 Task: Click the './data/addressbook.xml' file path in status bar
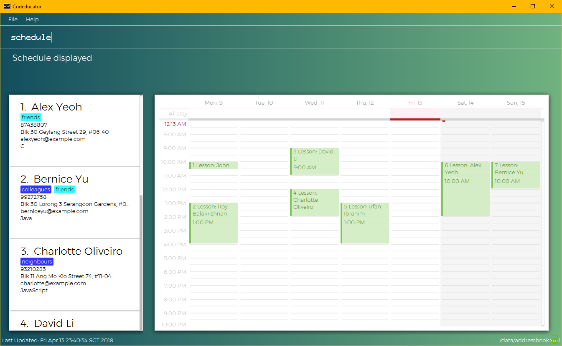pyautogui.click(x=529, y=341)
